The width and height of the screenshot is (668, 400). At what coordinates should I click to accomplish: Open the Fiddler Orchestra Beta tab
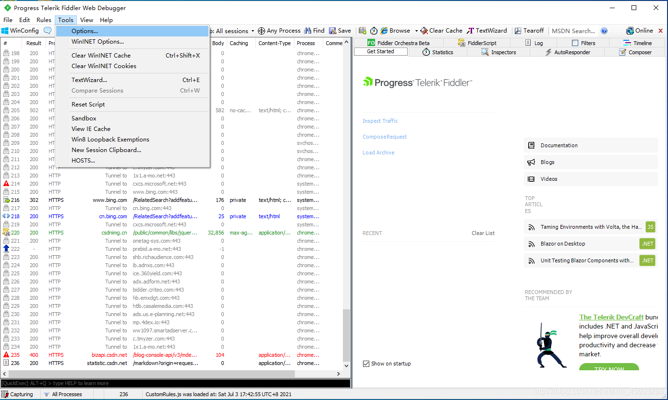398,43
